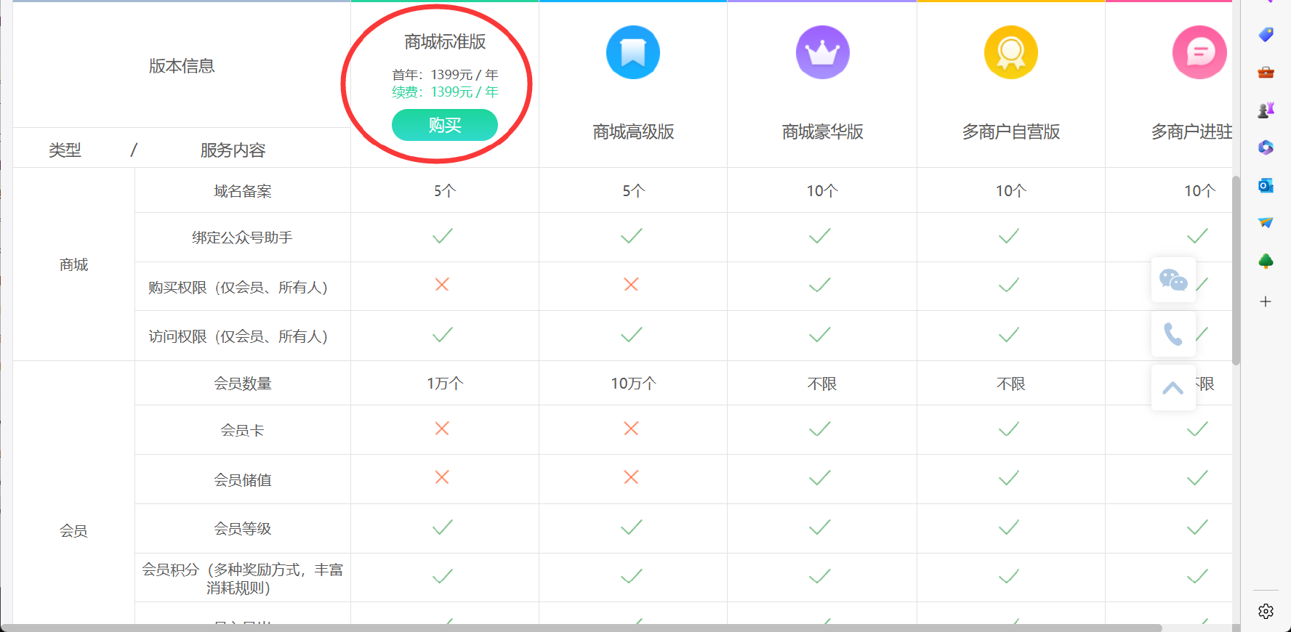Viewport: 1291px width, 632px height.
Task: Click the plus icon to add sidebar app
Action: coord(1266,301)
